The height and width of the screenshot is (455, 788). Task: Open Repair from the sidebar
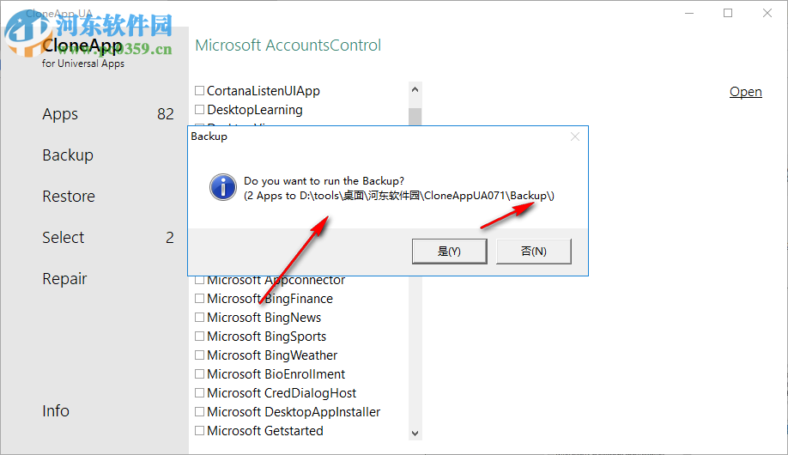65,278
